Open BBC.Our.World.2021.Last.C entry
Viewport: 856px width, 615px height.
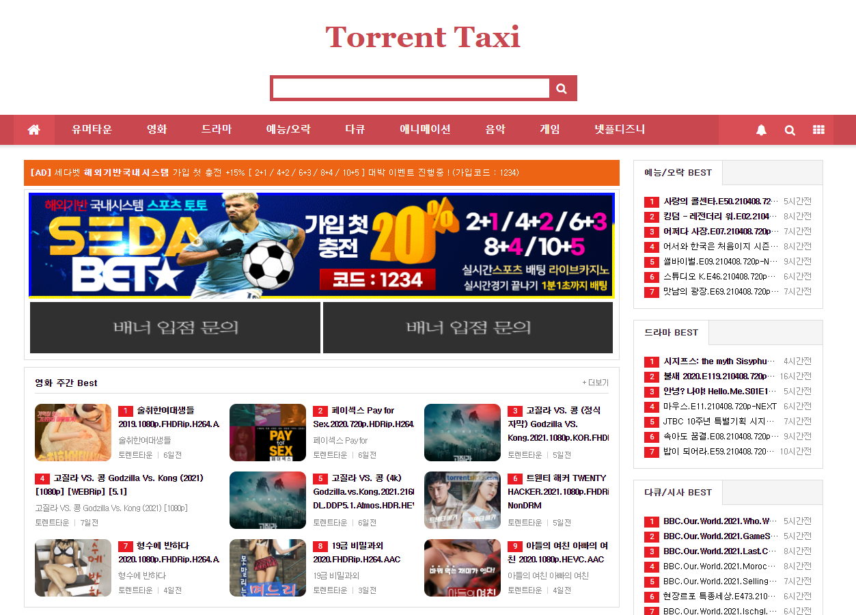(720, 551)
